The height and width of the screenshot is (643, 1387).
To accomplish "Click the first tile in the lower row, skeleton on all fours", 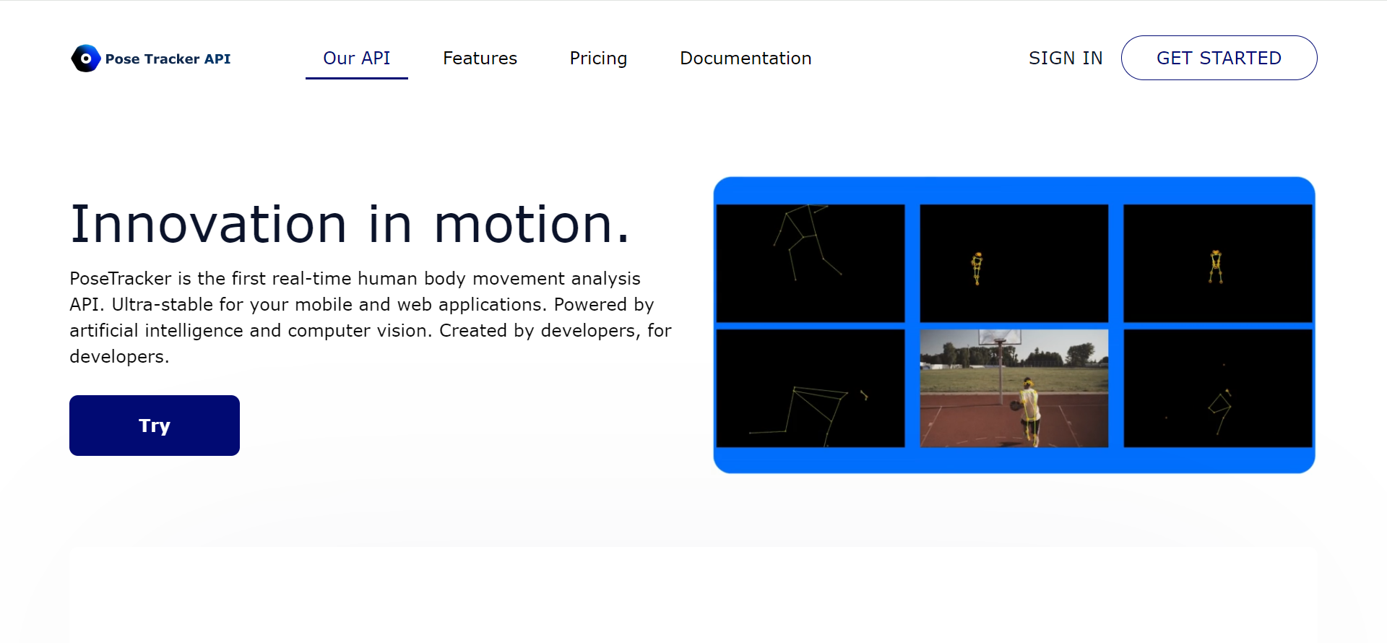I will point(811,389).
